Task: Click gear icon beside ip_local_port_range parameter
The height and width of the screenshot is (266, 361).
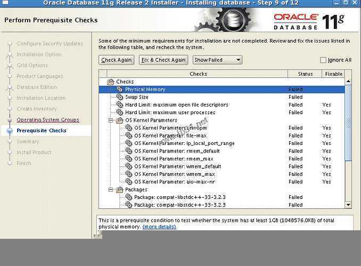Action: point(128,143)
